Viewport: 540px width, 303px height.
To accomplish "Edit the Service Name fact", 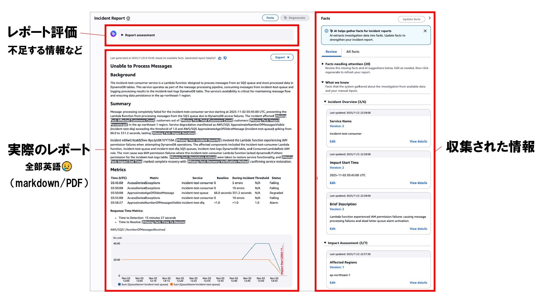I will 332,141.
